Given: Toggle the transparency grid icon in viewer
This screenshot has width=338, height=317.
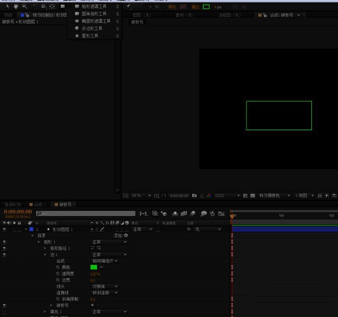Looking at the screenshot, I should [x=253, y=196].
